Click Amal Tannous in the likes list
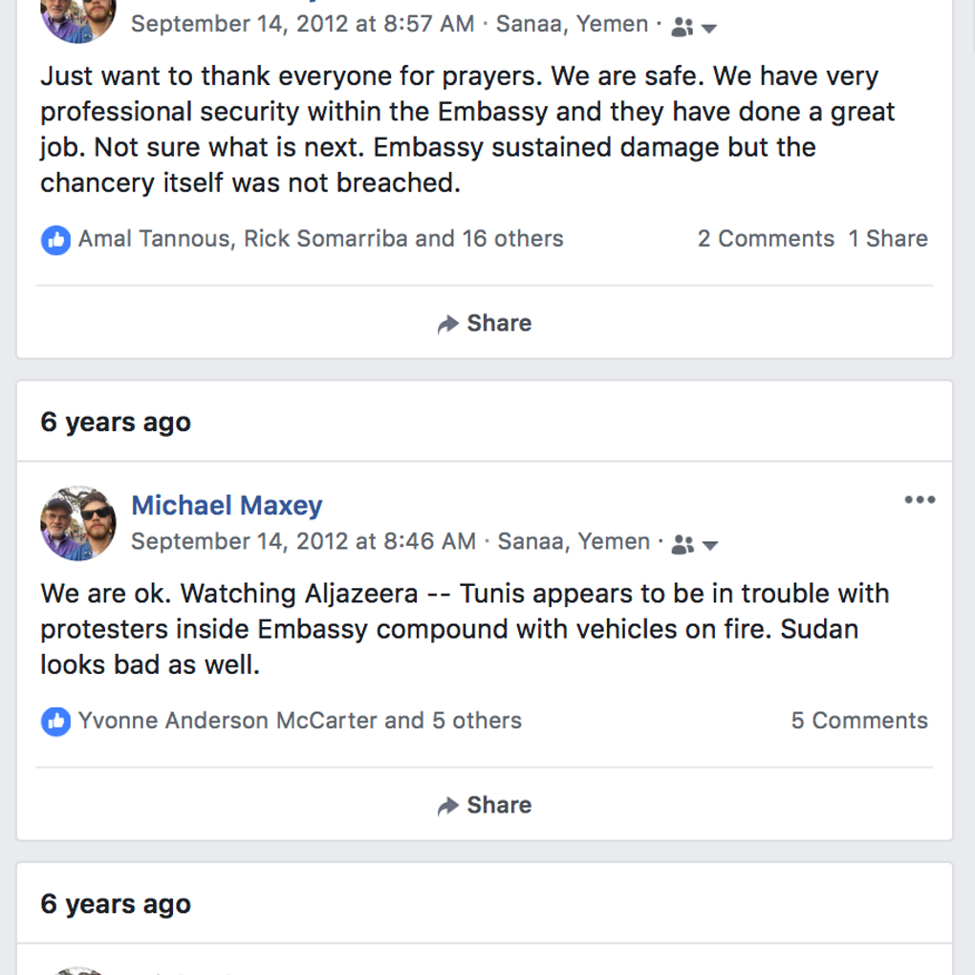The image size is (975, 975). 154,239
